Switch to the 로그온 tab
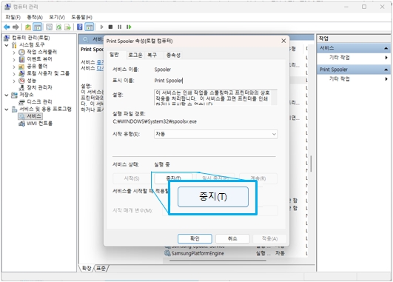This screenshot has height=282, width=393. point(135,56)
